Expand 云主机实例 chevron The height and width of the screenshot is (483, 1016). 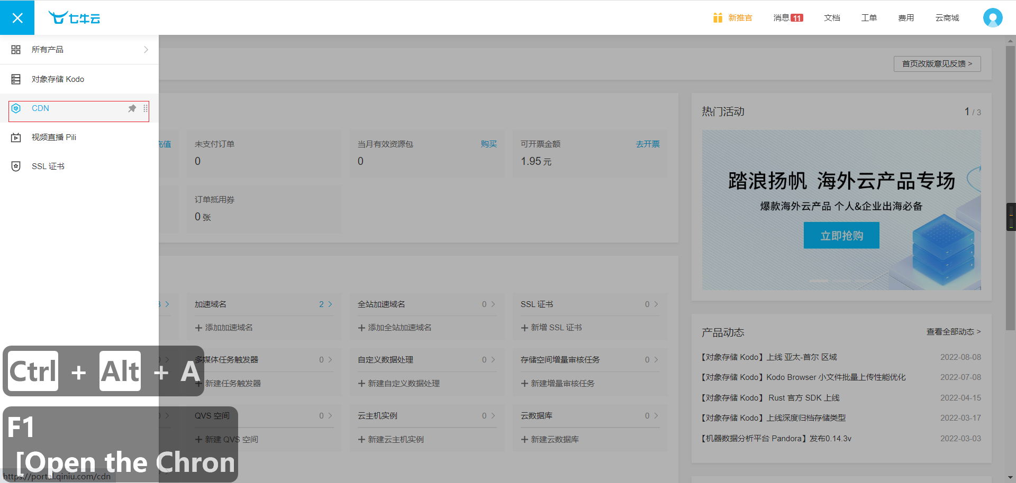493,416
